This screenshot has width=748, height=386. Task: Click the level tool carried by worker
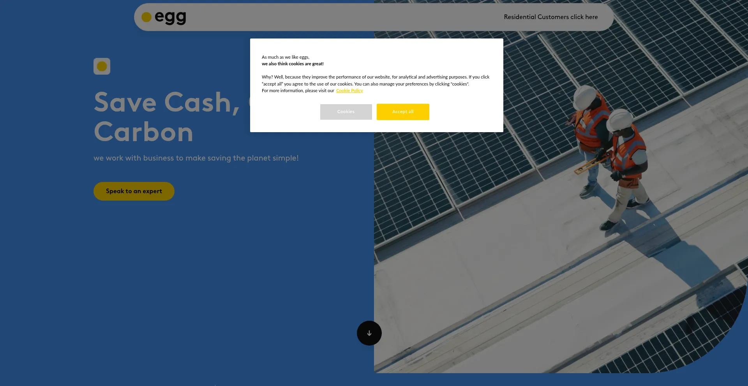pyautogui.click(x=590, y=165)
